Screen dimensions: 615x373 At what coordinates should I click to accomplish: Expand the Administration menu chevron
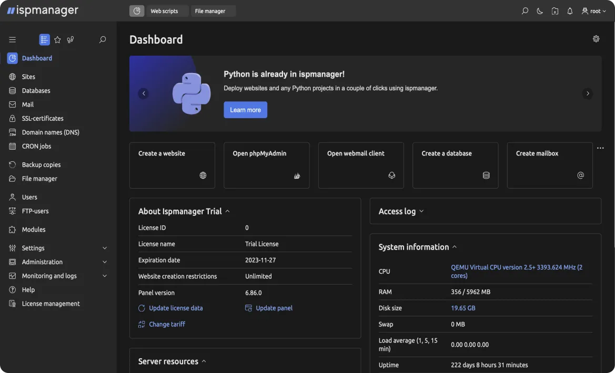[x=105, y=262]
